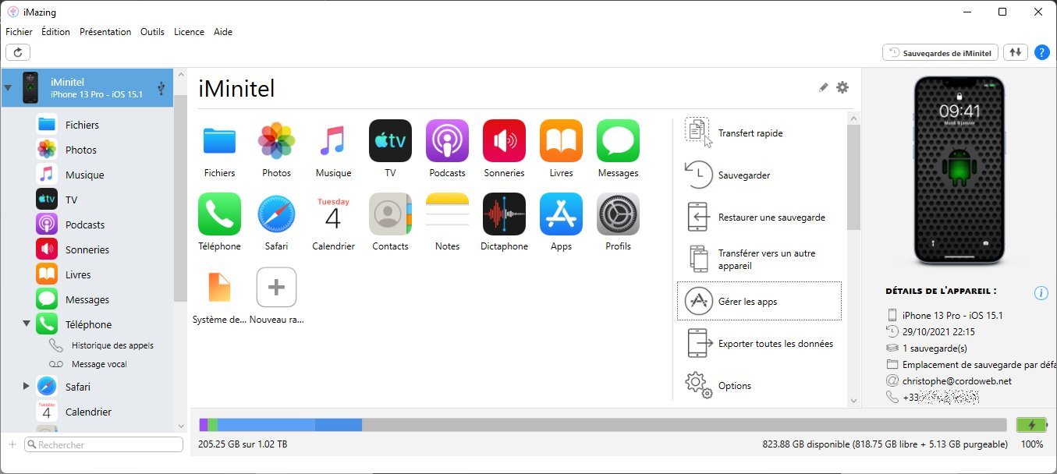Open the Téléphone icon in the main grid
Viewport: 1057px width, 474px height.
pos(219,214)
